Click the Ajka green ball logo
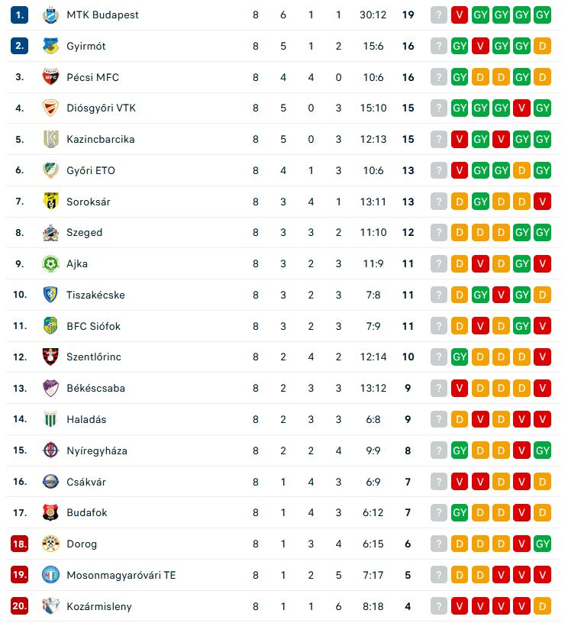Viewport: 568px width, 623px height. pyautogui.click(x=50, y=263)
